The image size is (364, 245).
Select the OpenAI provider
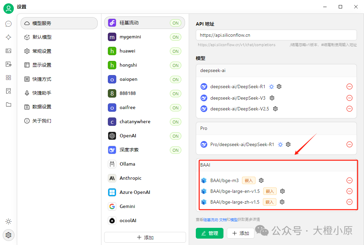click(x=145, y=136)
